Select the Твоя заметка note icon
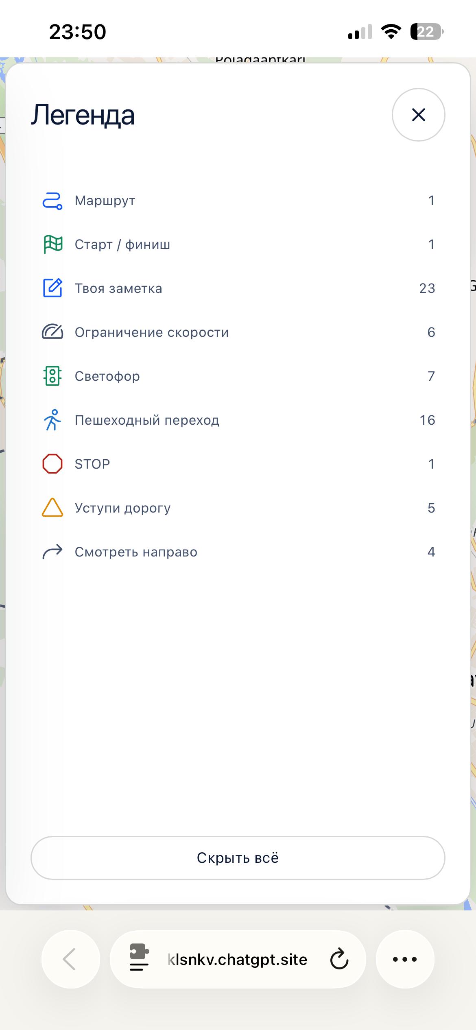Viewport: 476px width, 1030px height. pyautogui.click(x=52, y=288)
